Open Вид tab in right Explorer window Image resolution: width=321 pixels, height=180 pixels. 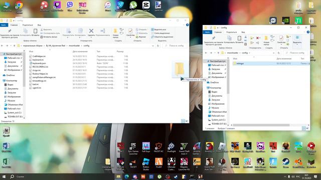tap(243, 32)
